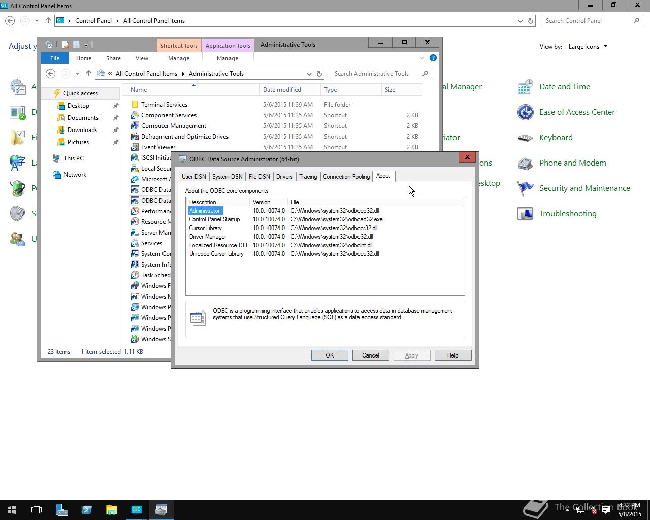Switch to the Connection Pooling tab
Image resolution: width=650 pixels, height=520 pixels.
click(346, 177)
